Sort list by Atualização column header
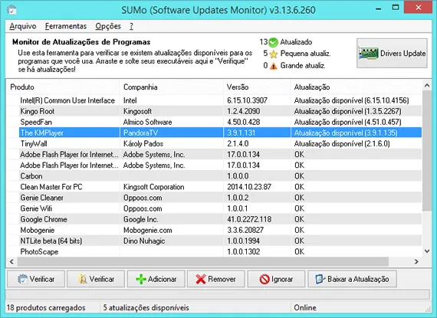Screen dimensions: 437x318 [356, 87]
